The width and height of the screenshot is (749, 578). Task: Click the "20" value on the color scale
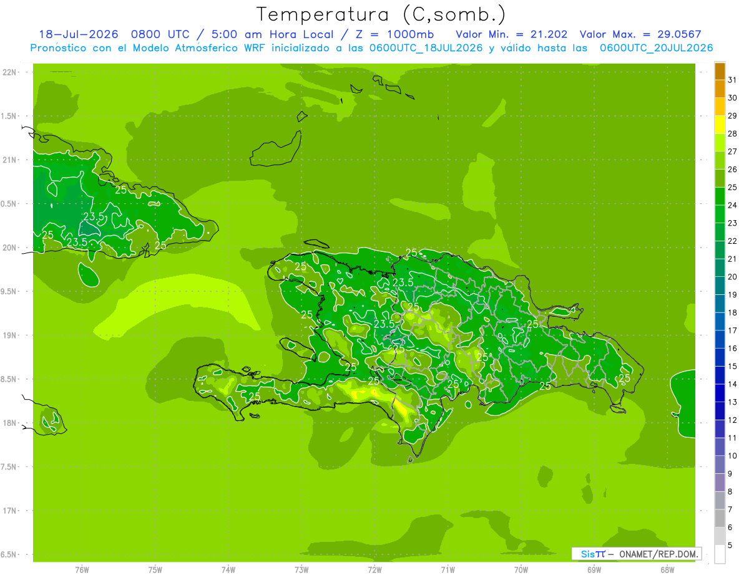coord(732,277)
